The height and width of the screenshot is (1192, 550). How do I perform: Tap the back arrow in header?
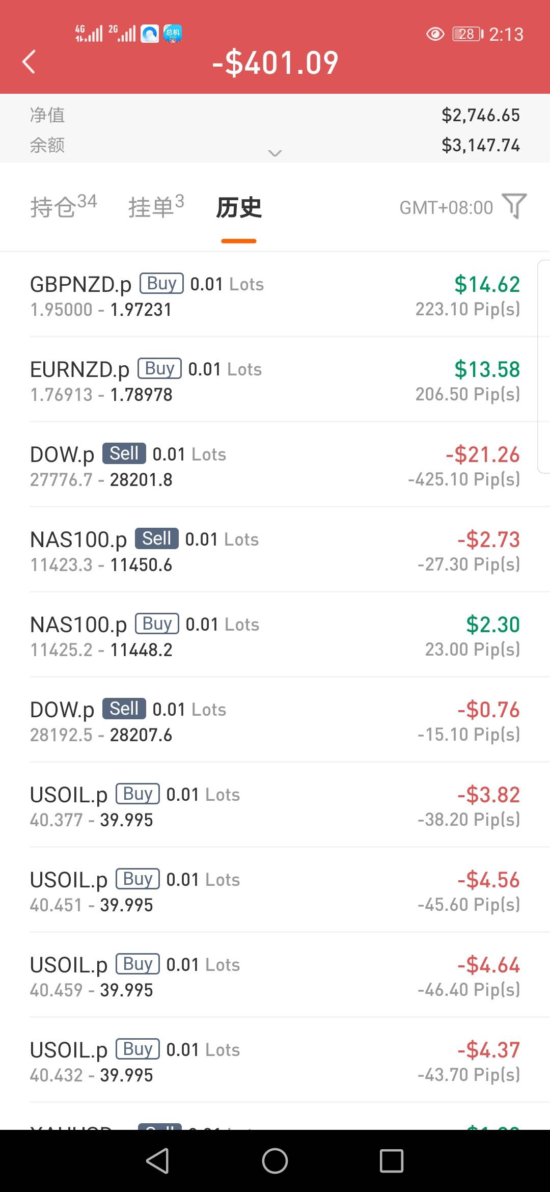point(29,62)
